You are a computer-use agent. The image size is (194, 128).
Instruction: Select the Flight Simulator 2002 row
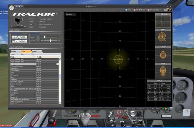point(35,59)
